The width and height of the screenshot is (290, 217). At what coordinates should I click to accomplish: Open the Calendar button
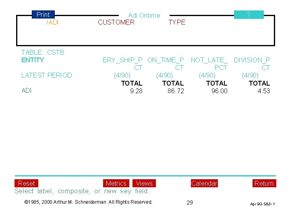(x=204, y=183)
